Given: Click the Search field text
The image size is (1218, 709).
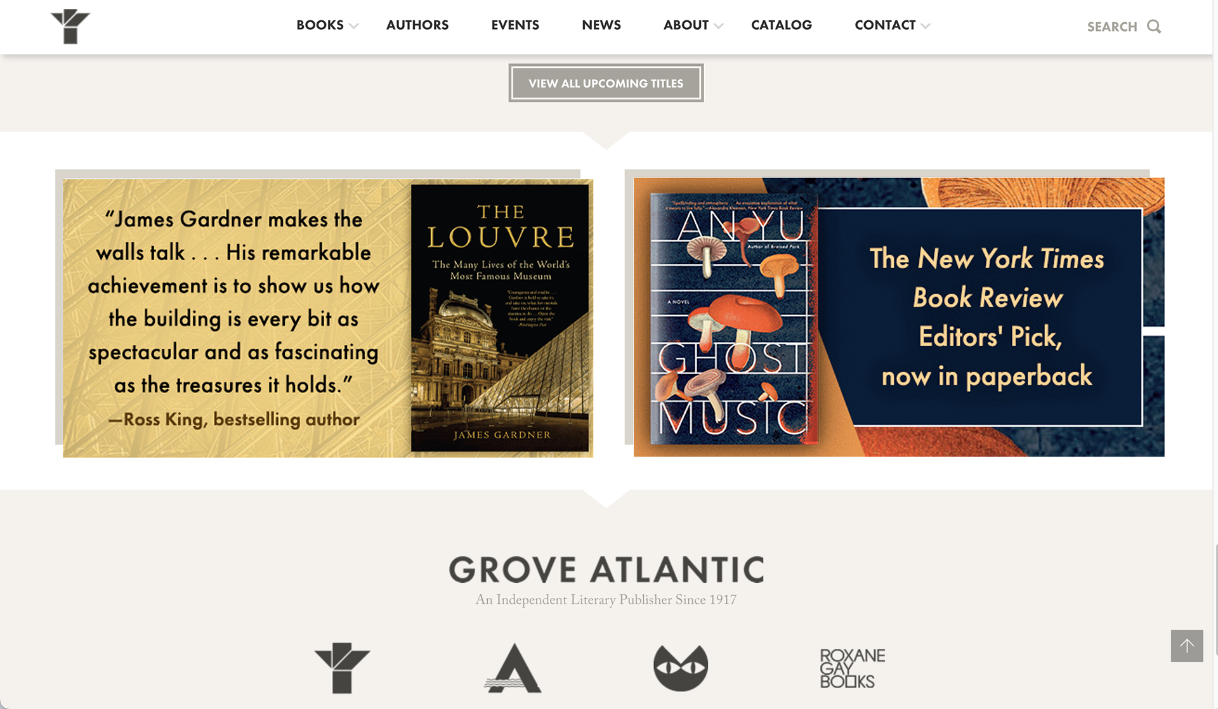Looking at the screenshot, I should [x=1112, y=27].
